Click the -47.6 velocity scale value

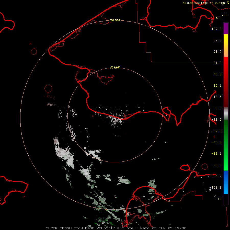[x=216, y=142]
